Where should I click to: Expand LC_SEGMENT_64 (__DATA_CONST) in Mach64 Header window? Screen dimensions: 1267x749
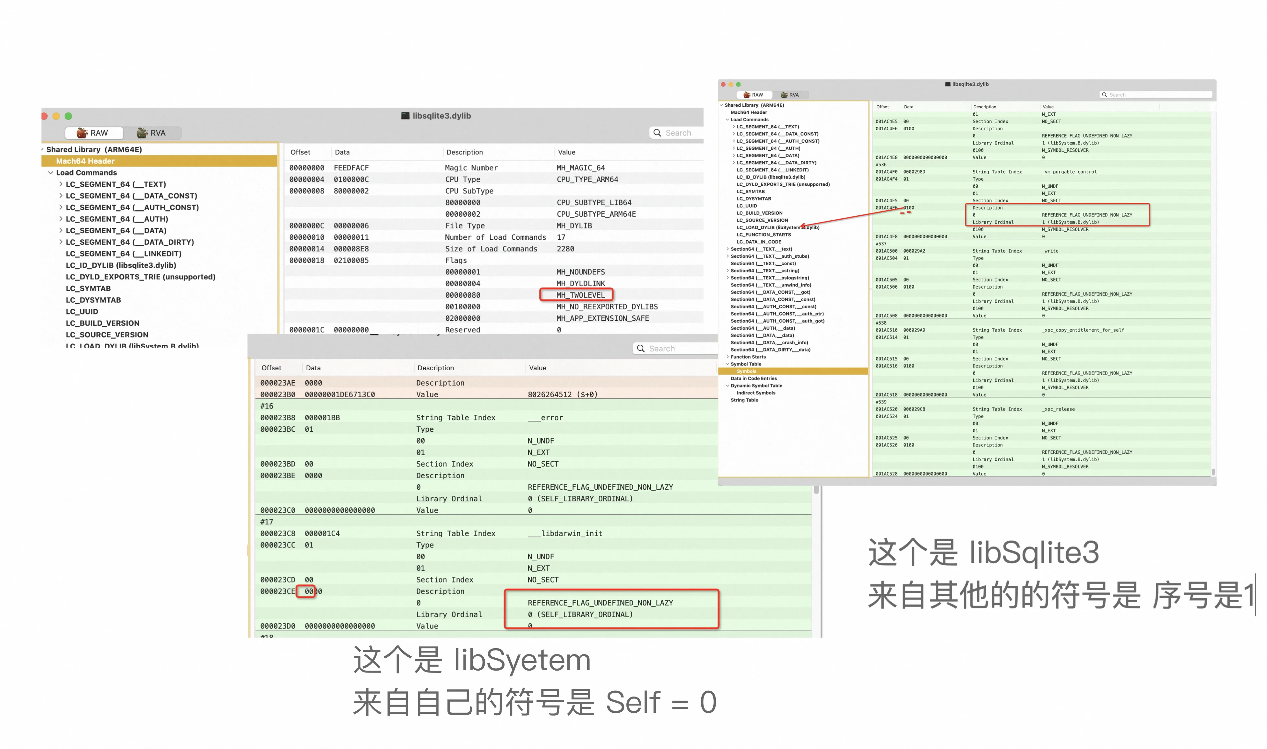[x=61, y=196]
